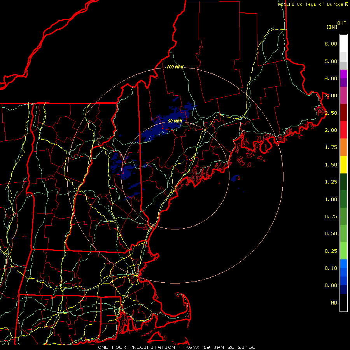Click the ND legend label

(334, 303)
